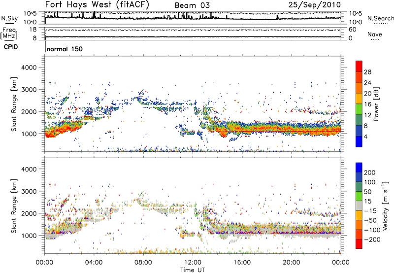The height and width of the screenshot is (273, 394).
Task: Click the 60 Nave axis tick label
Action: click(x=352, y=30)
